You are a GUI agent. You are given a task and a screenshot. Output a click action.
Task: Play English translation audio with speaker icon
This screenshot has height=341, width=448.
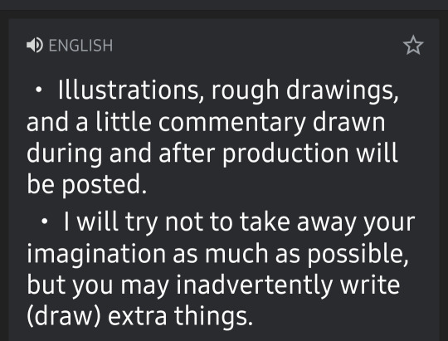[x=35, y=45]
